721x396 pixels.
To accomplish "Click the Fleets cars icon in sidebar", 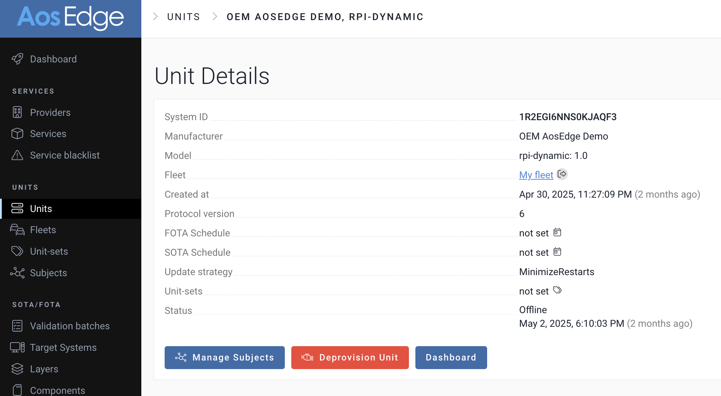I will 17,230.
